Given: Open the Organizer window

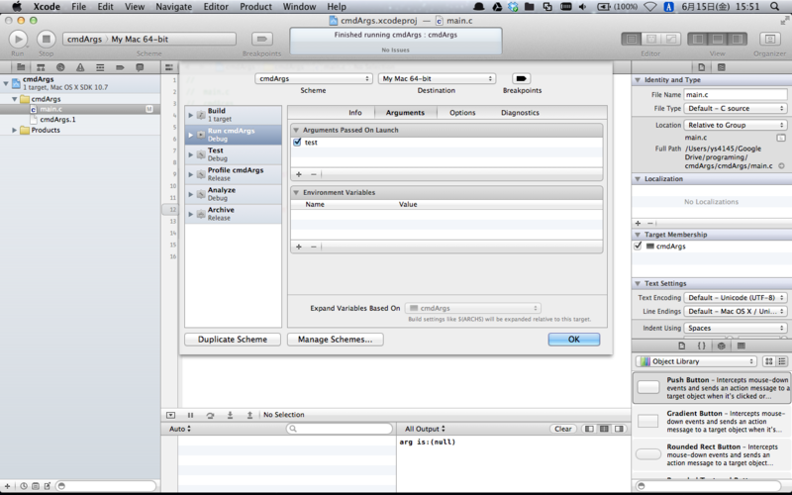Looking at the screenshot, I should pos(770,39).
